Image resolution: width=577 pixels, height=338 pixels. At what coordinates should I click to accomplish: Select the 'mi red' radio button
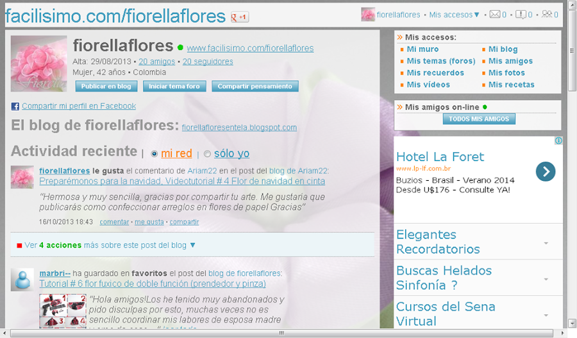click(x=154, y=154)
